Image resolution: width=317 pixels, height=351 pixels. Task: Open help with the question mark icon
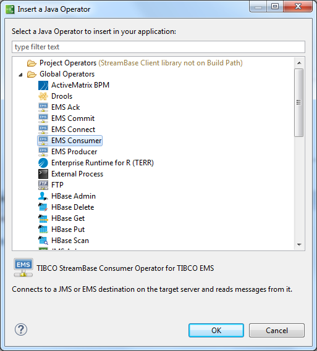(21, 329)
